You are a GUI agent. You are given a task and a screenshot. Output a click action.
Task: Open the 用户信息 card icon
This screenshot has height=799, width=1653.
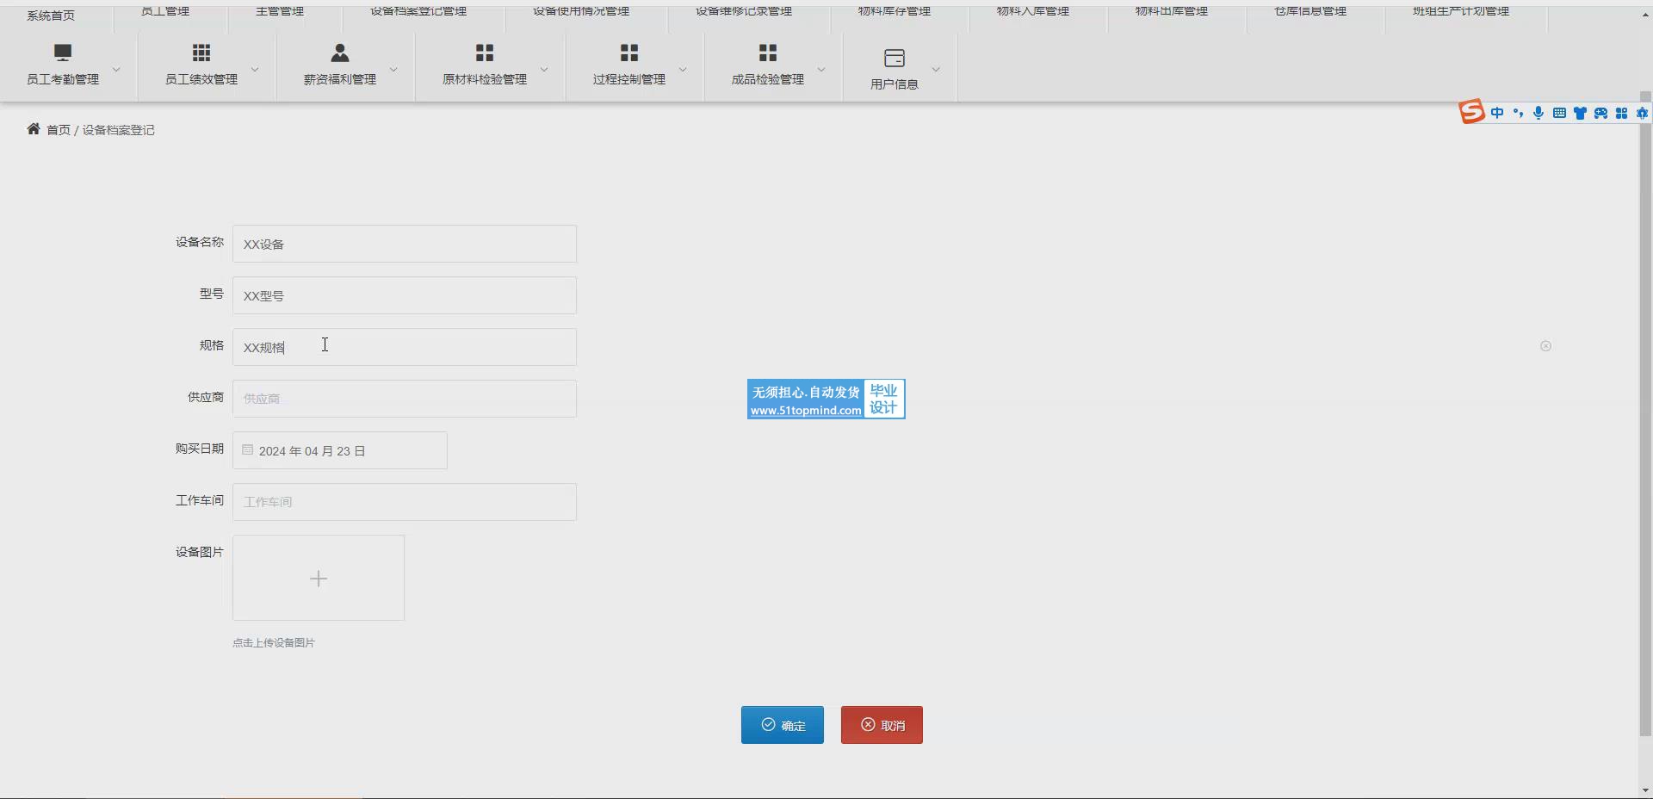click(x=895, y=59)
